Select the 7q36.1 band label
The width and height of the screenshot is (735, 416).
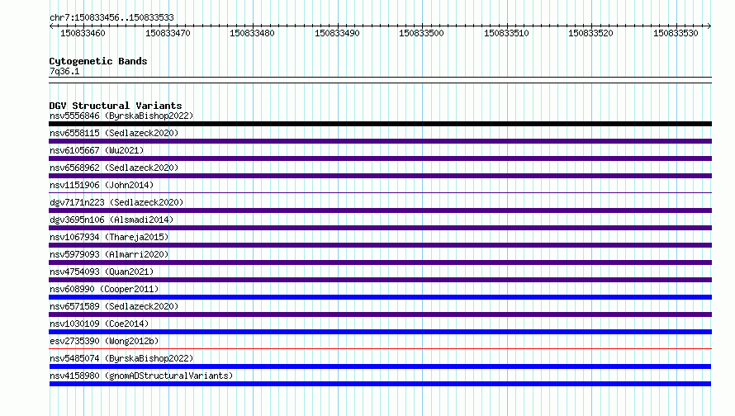[x=64, y=71]
